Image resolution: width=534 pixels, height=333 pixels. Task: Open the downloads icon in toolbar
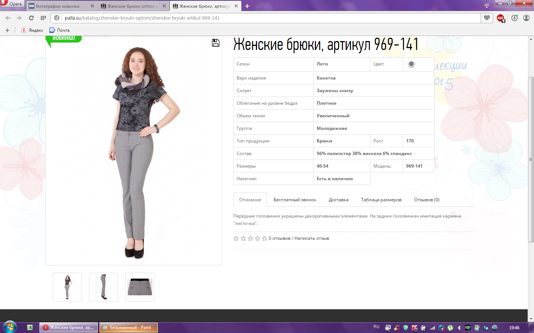(514, 18)
